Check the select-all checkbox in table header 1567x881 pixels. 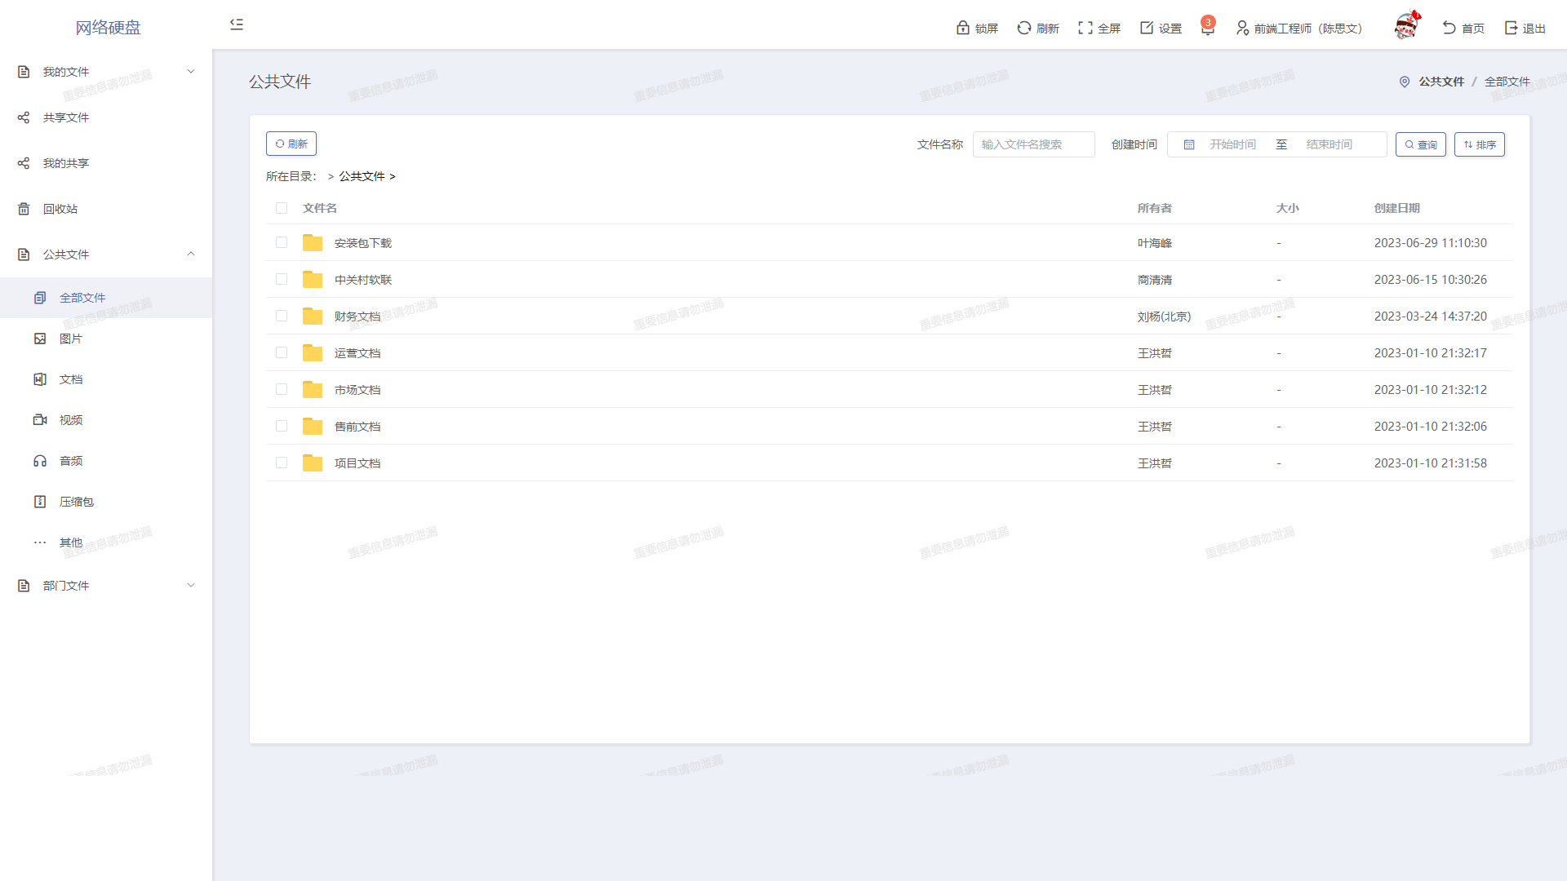[282, 208]
